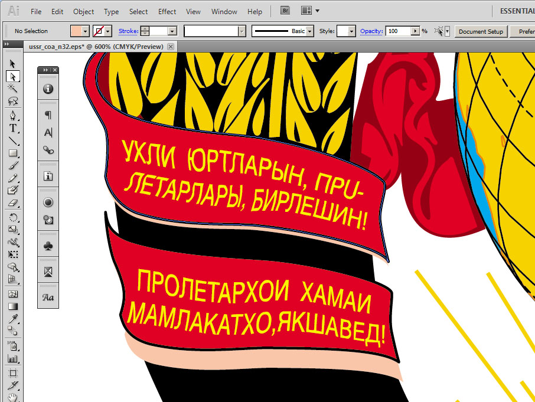Open the Navigator panel icon

pyautogui.click(x=48, y=272)
